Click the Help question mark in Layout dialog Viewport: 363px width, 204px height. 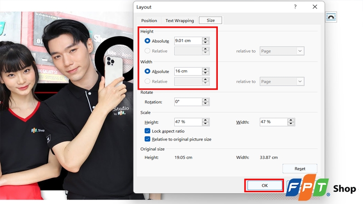pos(295,7)
